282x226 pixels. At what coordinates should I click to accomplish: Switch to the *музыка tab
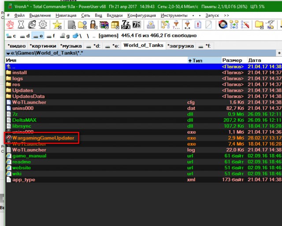71,46
